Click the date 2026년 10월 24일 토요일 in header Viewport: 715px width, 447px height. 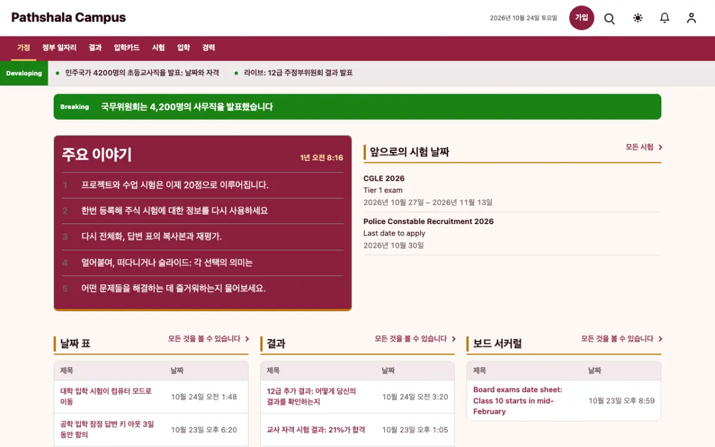click(x=523, y=18)
